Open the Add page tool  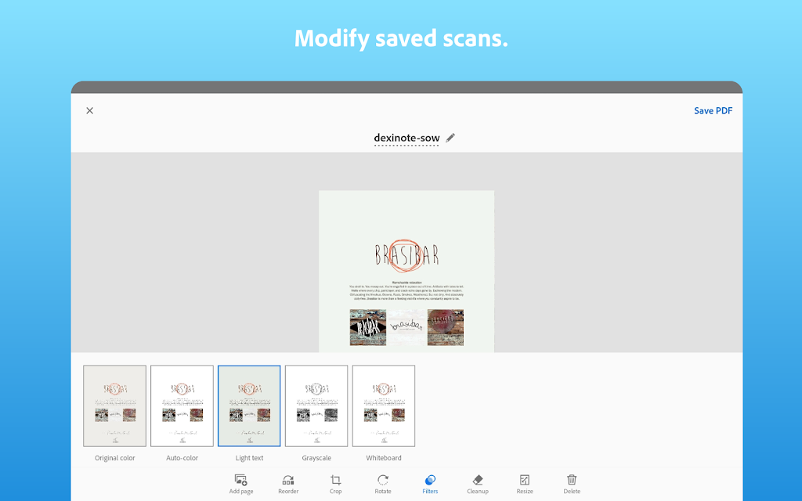pos(241,484)
